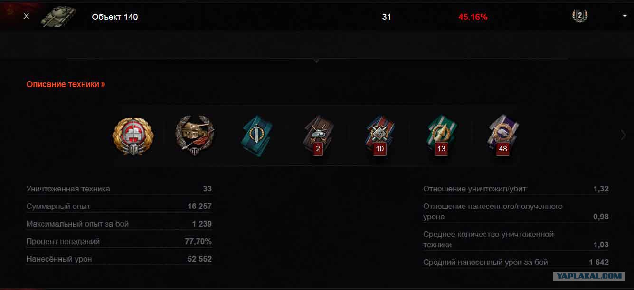Open the crossed-guns award numbered 10
Screen dimensions: 634x290
click(380, 136)
